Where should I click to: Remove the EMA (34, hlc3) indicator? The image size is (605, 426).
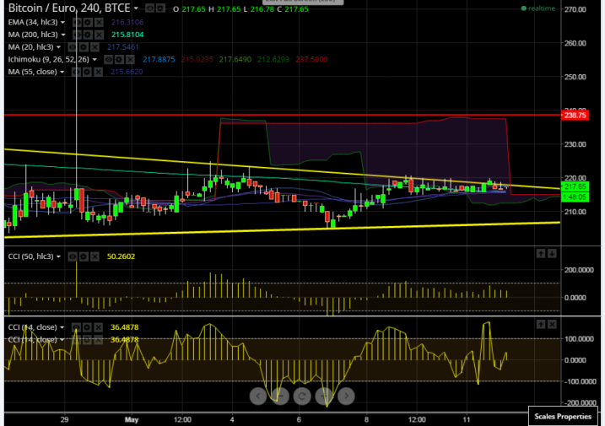[99, 23]
